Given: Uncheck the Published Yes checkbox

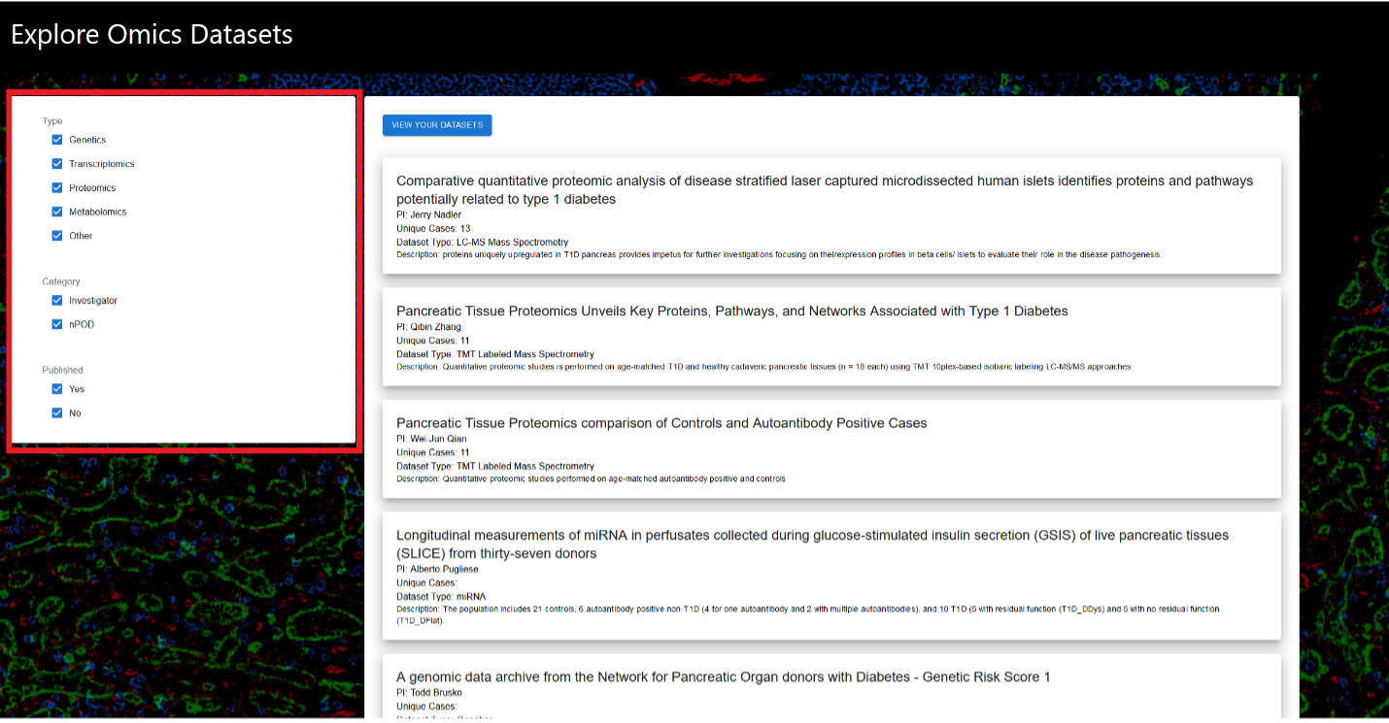Looking at the screenshot, I should pyautogui.click(x=57, y=389).
